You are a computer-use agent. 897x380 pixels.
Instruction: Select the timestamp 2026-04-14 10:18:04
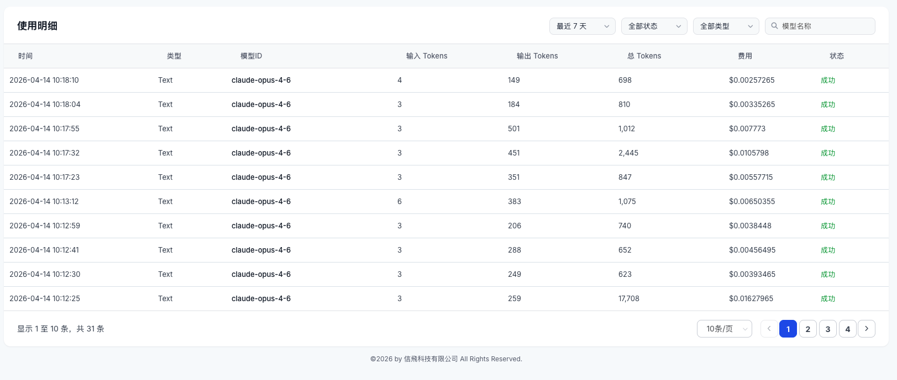coord(45,105)
